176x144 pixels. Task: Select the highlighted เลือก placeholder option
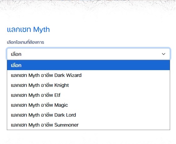click(x=88, y=65)
